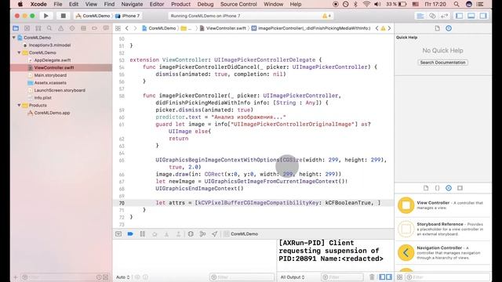This screenshot has height=282, width=502.
Task: Open the Source Control navigator icon
Action: point(27,28)
